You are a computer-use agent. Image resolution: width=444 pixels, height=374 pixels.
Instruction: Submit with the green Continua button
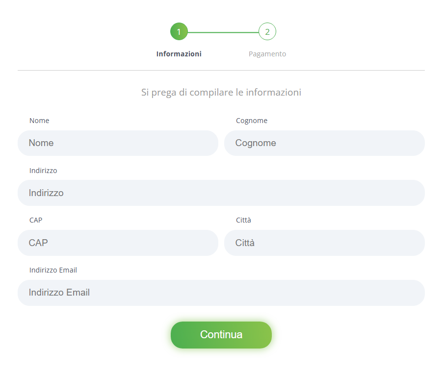(221, 335)
